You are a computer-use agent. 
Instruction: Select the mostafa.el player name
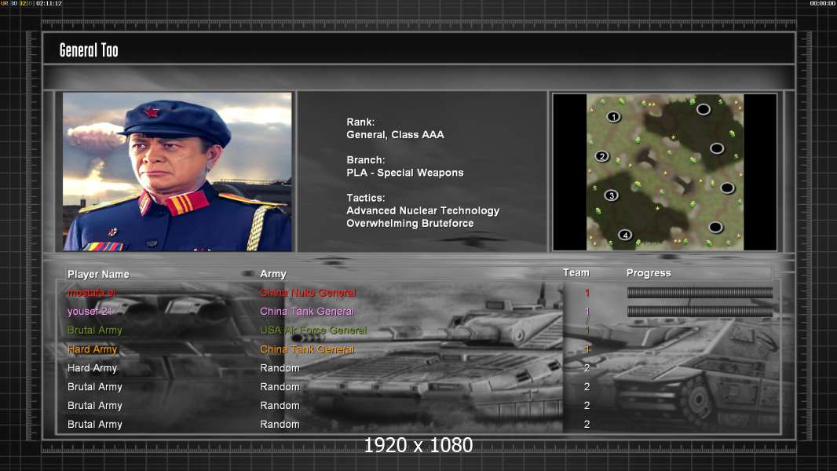click(92, 293)
